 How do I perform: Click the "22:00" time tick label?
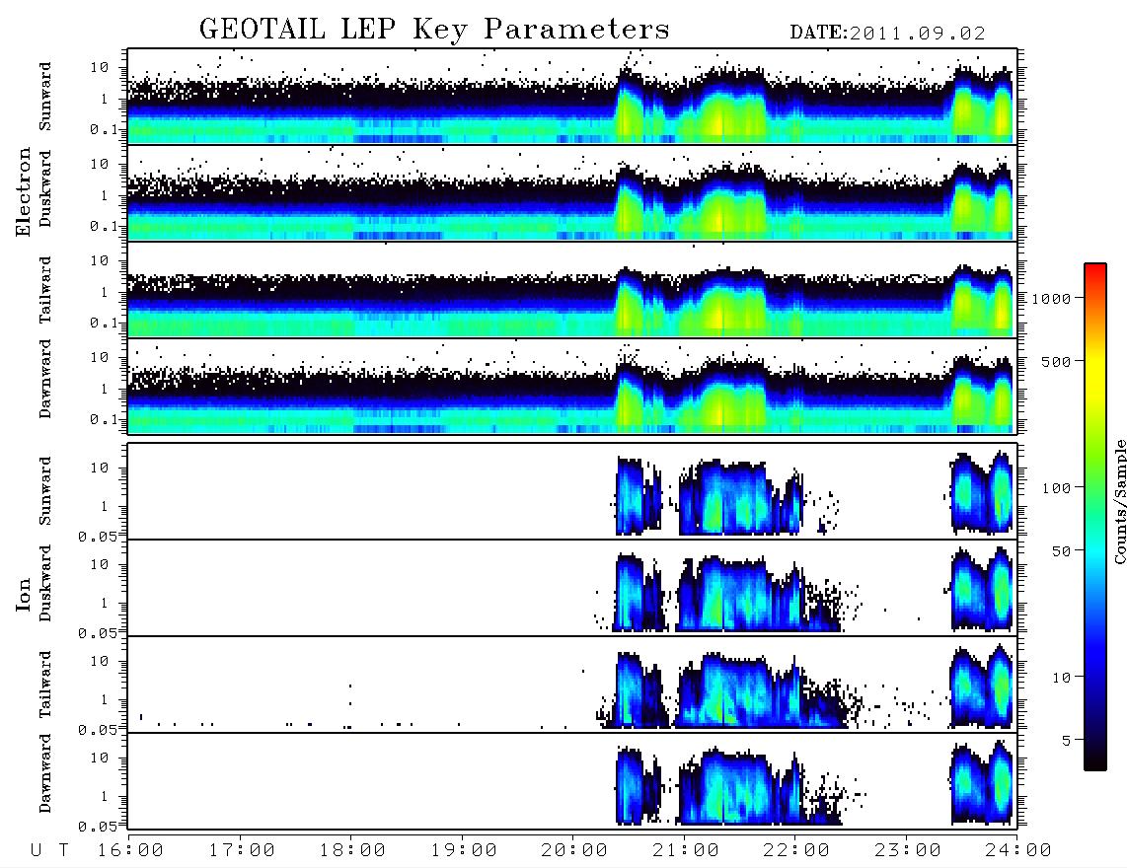click(796, 851)
